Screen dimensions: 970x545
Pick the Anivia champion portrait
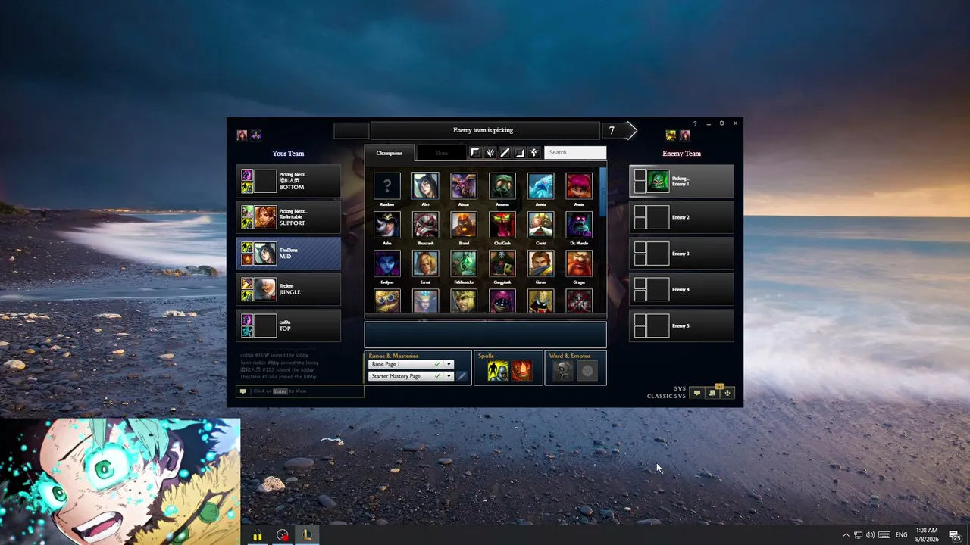click(540, 186)
